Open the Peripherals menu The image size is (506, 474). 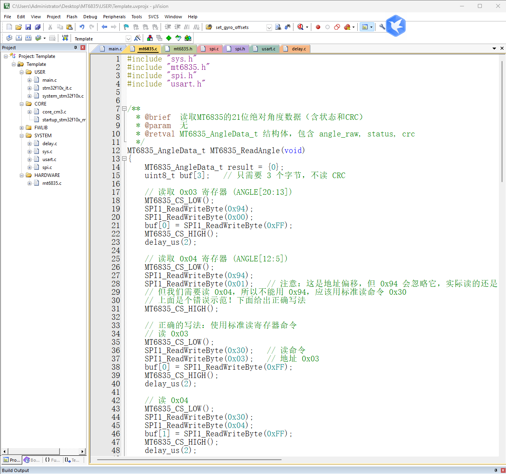tap(114, 17)
